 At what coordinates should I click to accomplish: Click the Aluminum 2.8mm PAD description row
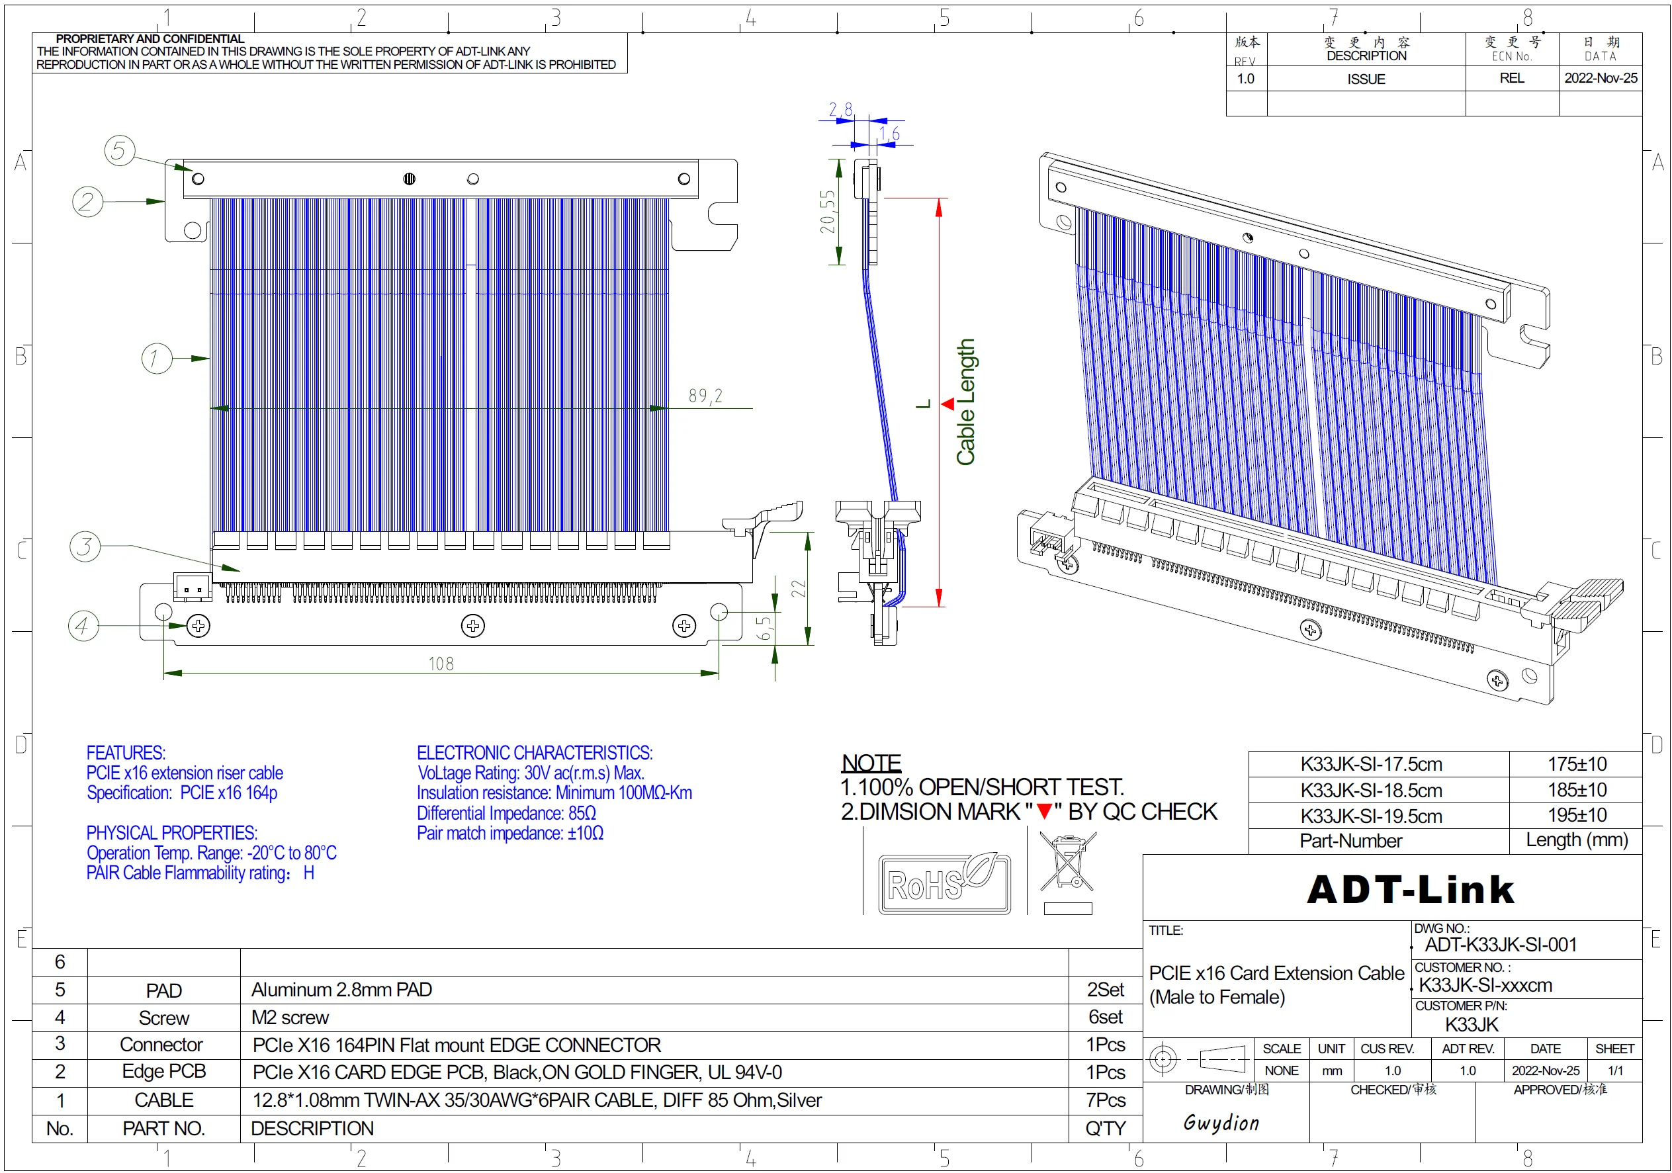point(341,990)
